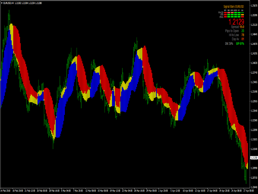Image resolution: width=258 pixels, height=194 pixels.
Task: Select the STR M1 red signal cell
Action: 225,15
